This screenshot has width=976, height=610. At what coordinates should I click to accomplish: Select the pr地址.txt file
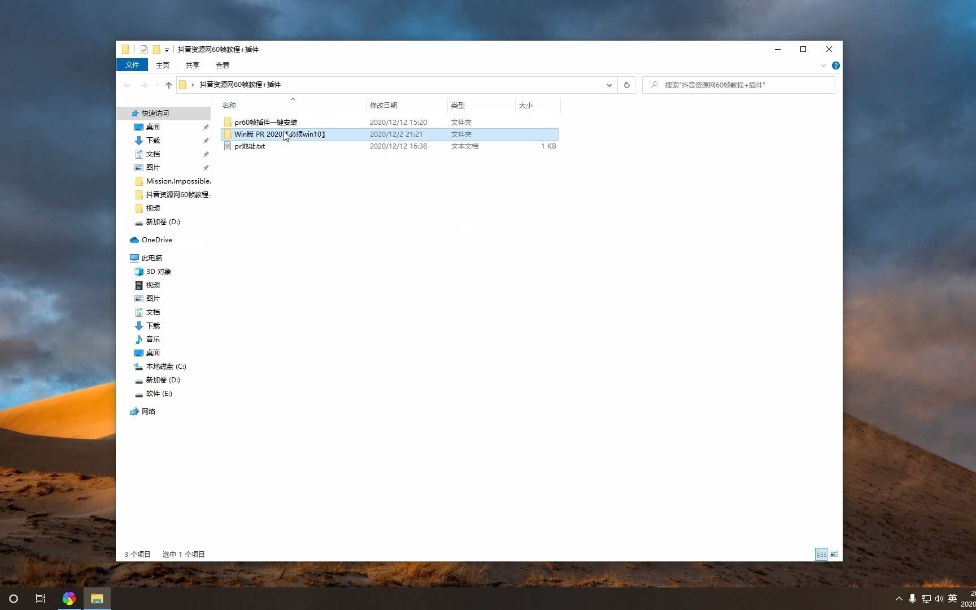click(389, 146)
